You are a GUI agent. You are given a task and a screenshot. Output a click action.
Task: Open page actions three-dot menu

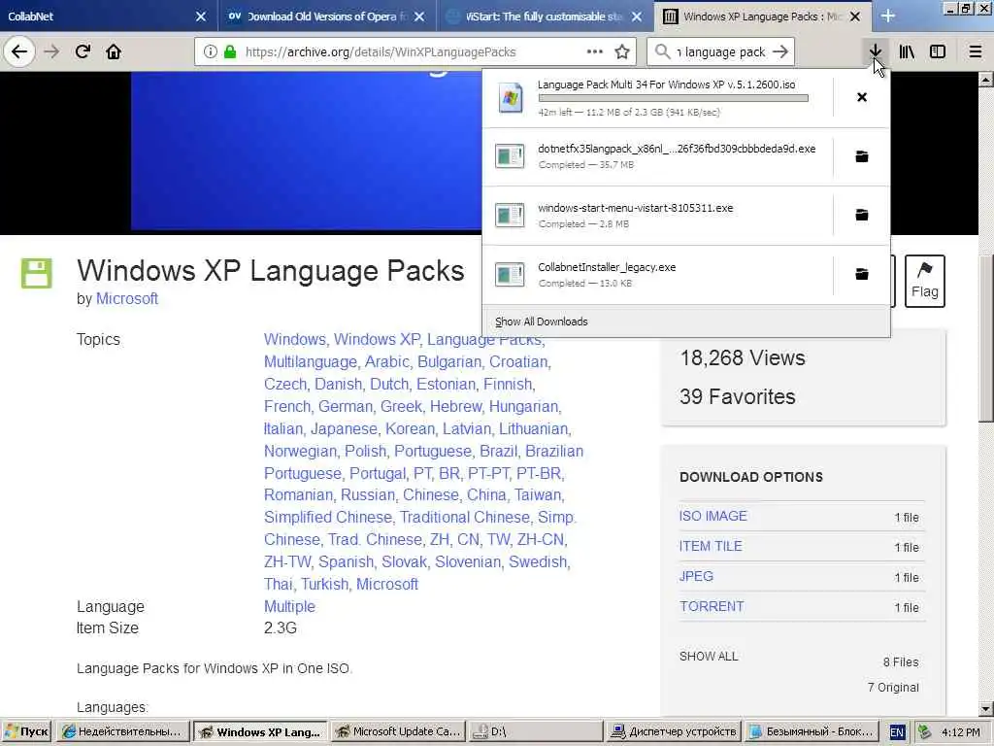(x=595, y=52)
